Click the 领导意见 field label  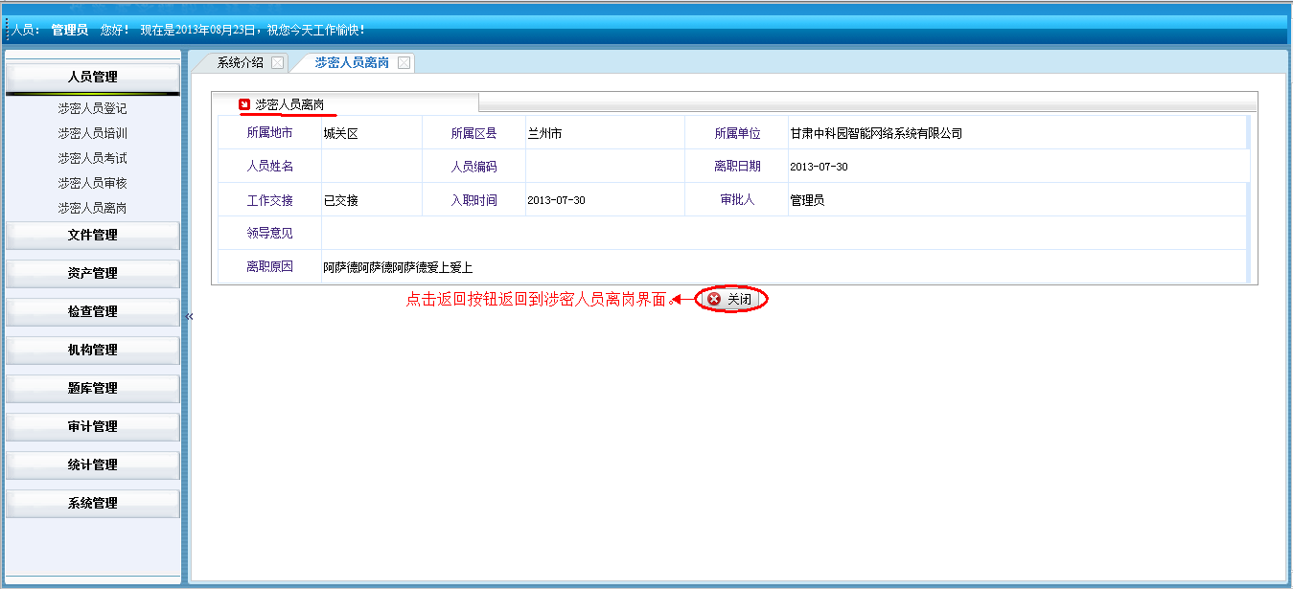point(270,234)
